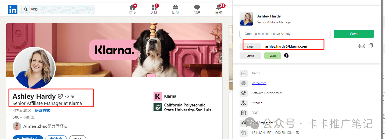Click the 洛杉矶地区 location text
This screenshot has width=385, height=139.
[x=22, y=111]
